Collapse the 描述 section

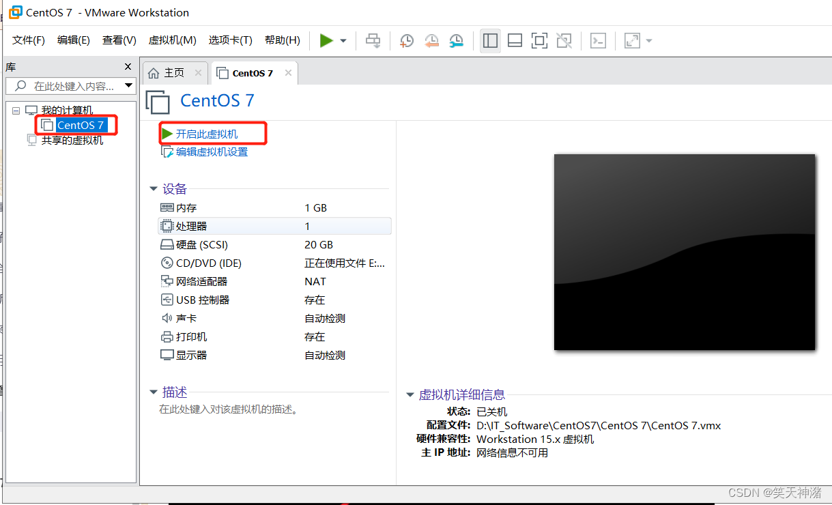[x=154, y=392]
